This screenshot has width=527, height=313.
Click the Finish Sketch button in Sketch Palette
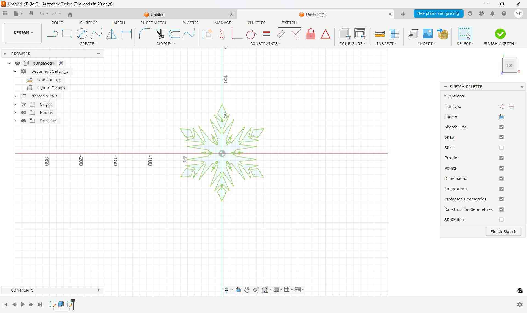pos(503,231)
